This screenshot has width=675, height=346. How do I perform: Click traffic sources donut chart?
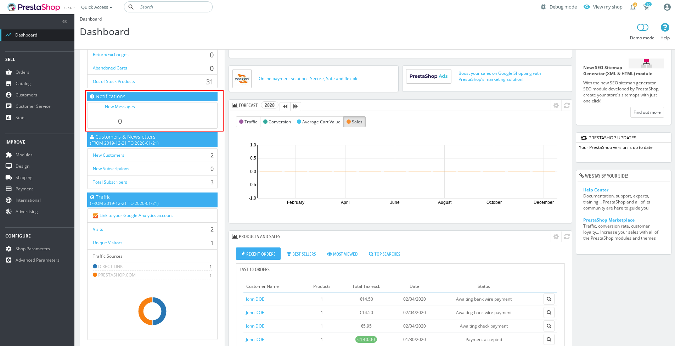coord(152,311)
